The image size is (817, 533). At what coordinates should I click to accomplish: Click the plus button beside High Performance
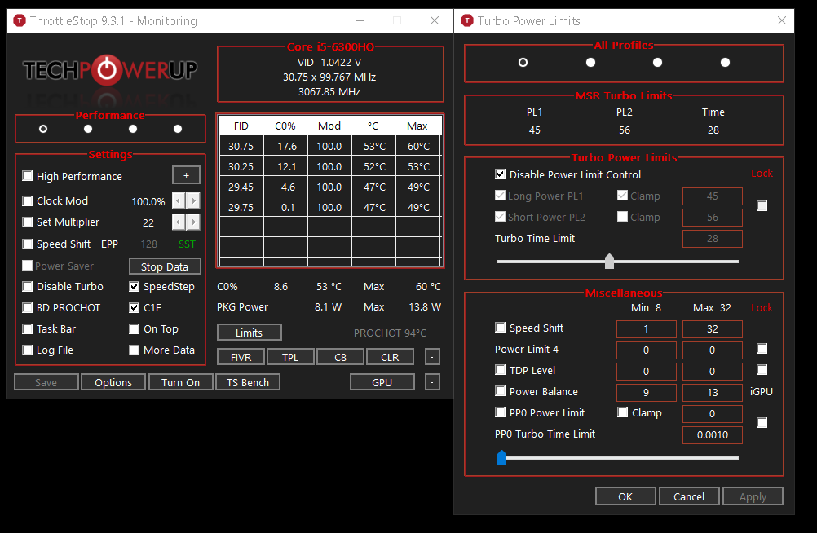[x=186, y=175]
